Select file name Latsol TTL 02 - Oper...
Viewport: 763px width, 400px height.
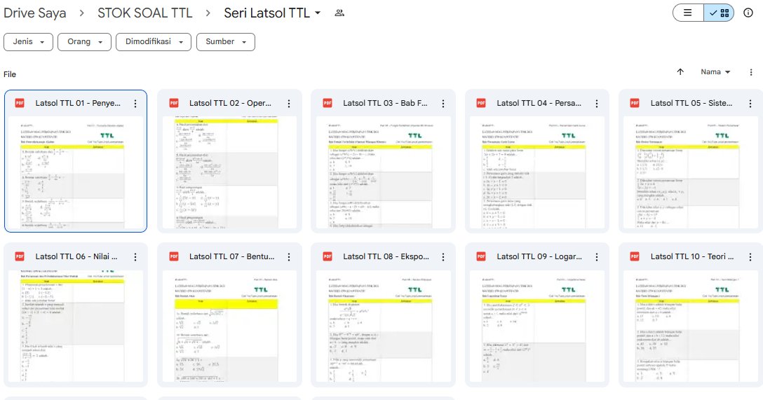[x=230, y=103]
